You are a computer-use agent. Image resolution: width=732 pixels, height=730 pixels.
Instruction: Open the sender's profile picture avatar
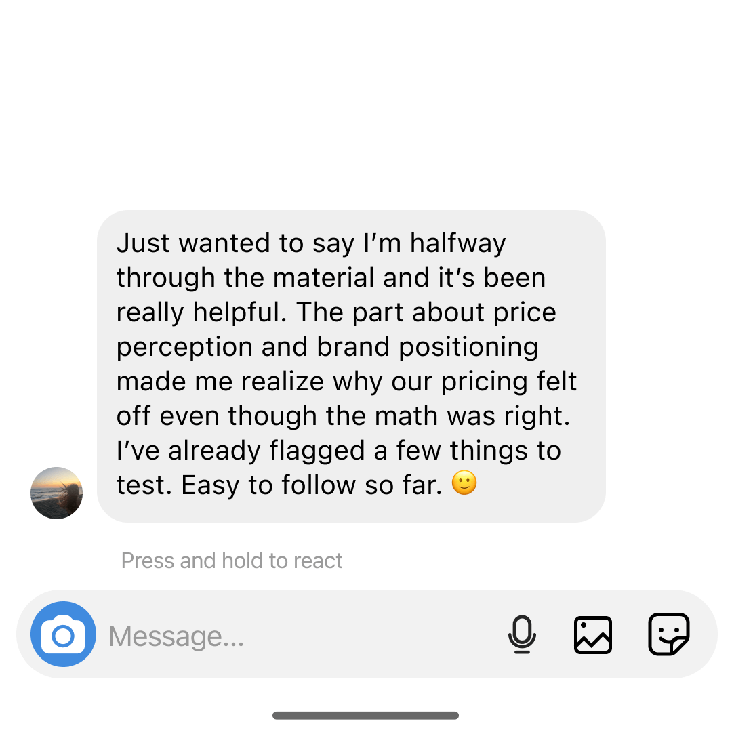coord(57,493)
